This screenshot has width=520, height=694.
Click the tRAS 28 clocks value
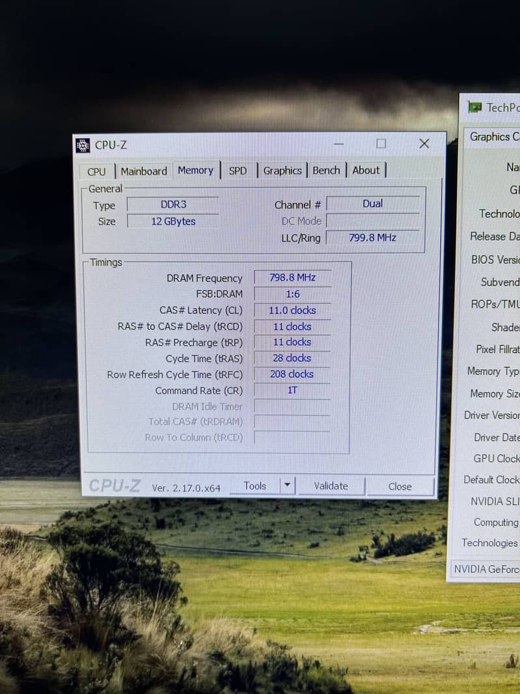point(292,358)
